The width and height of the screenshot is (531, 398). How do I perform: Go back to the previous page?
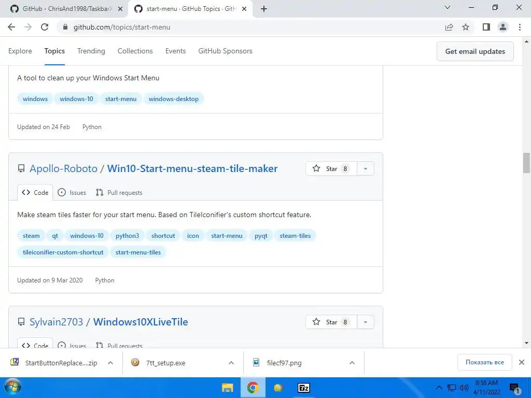pos(11,27)
